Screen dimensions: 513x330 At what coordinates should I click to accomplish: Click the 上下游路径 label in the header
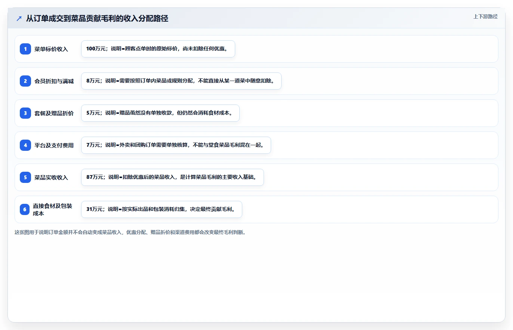click(x=485, y=16)
